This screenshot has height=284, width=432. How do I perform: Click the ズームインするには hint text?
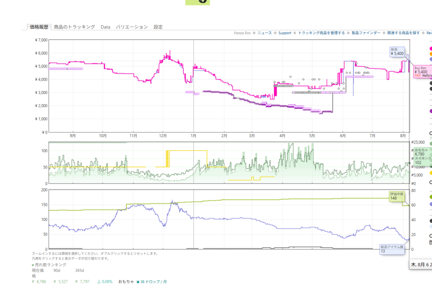point(95,254)
